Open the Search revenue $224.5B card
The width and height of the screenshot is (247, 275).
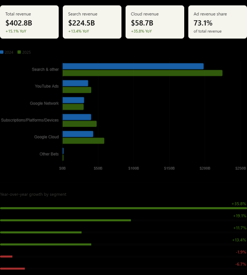pos(92,22)
